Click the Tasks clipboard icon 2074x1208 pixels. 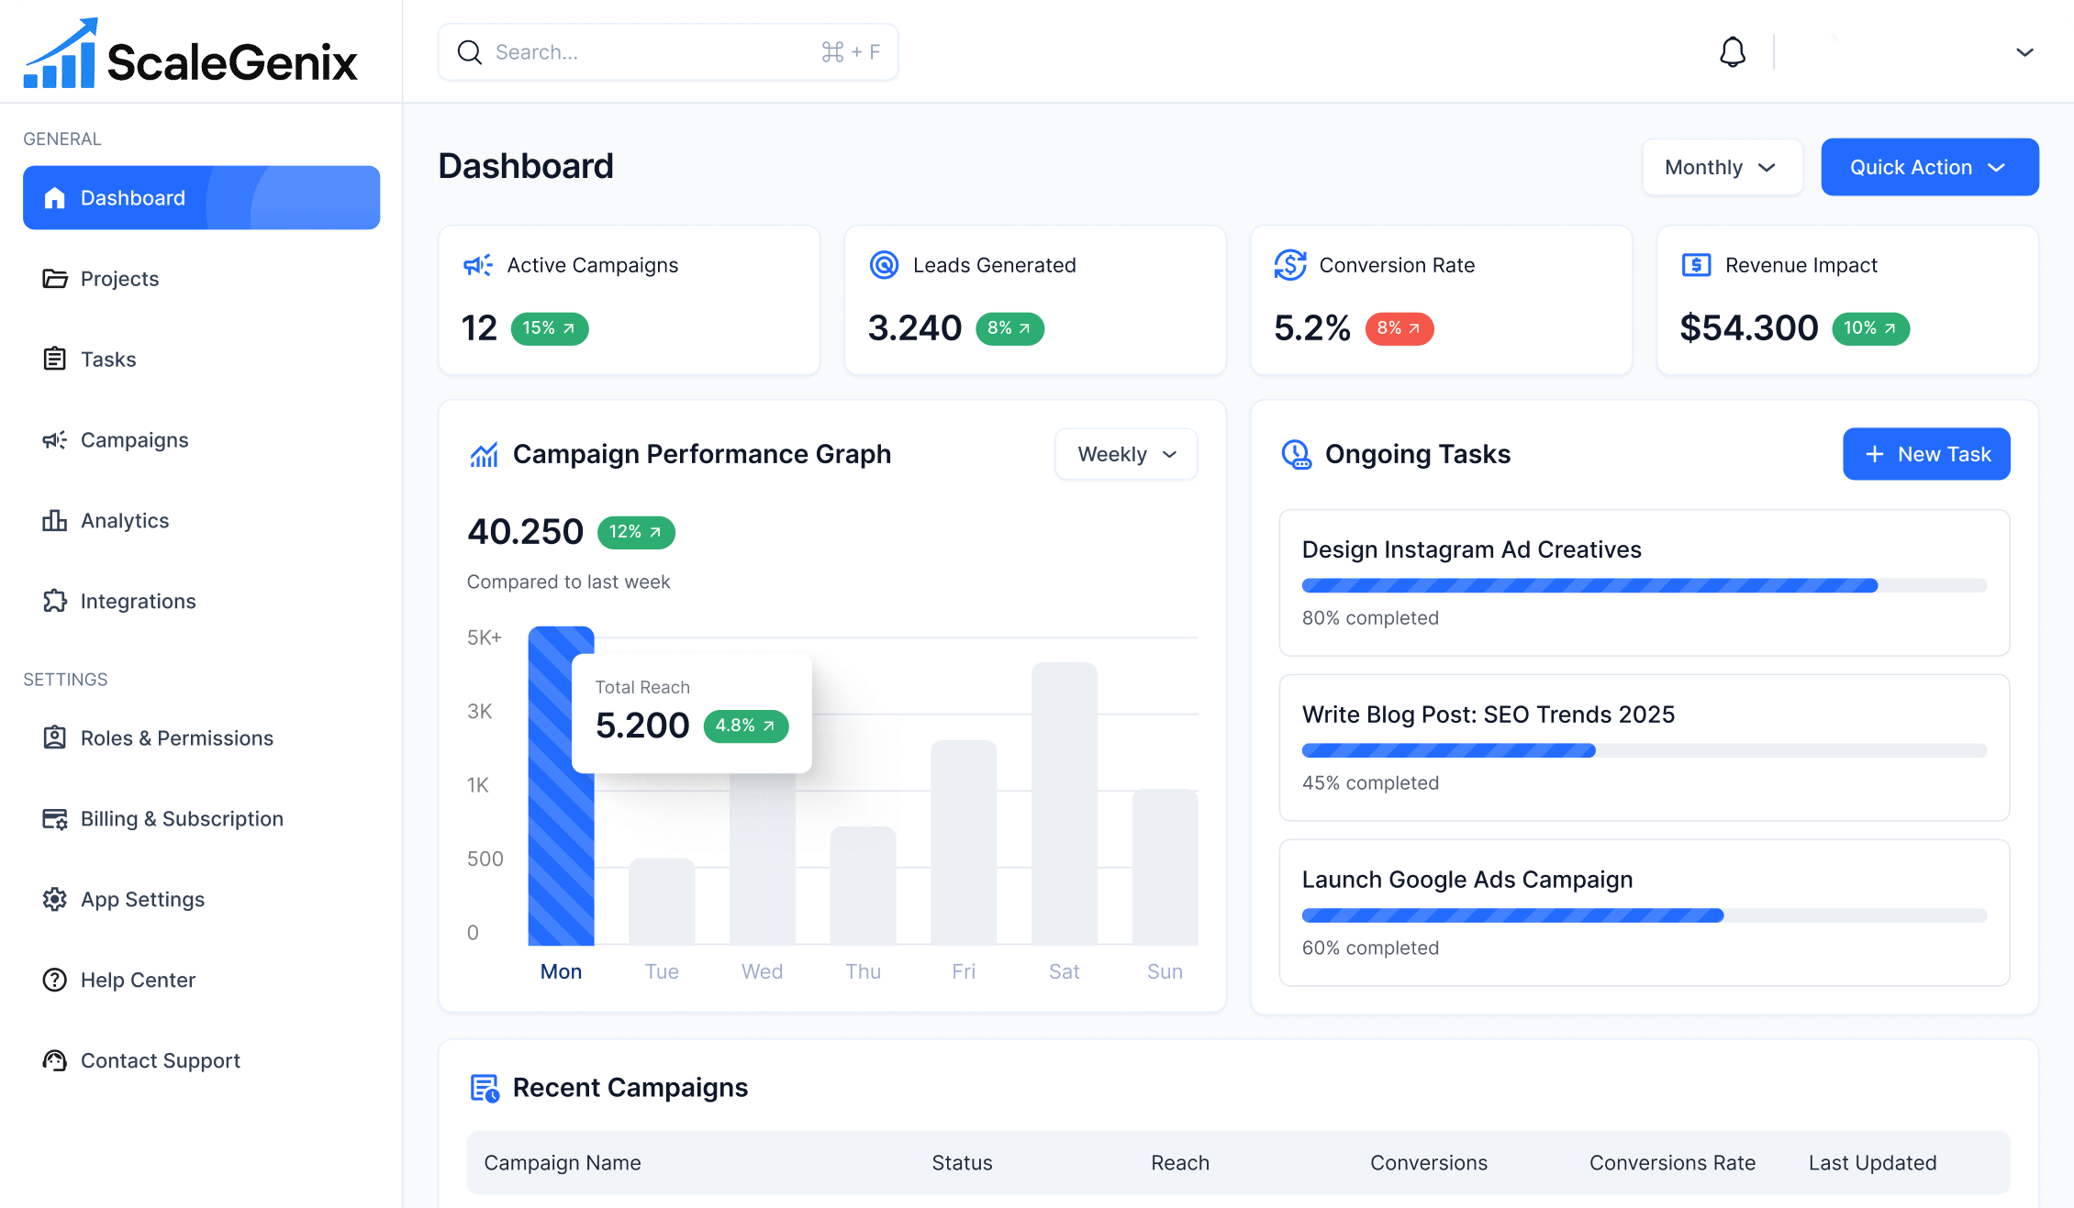click(x=55, y=359)
